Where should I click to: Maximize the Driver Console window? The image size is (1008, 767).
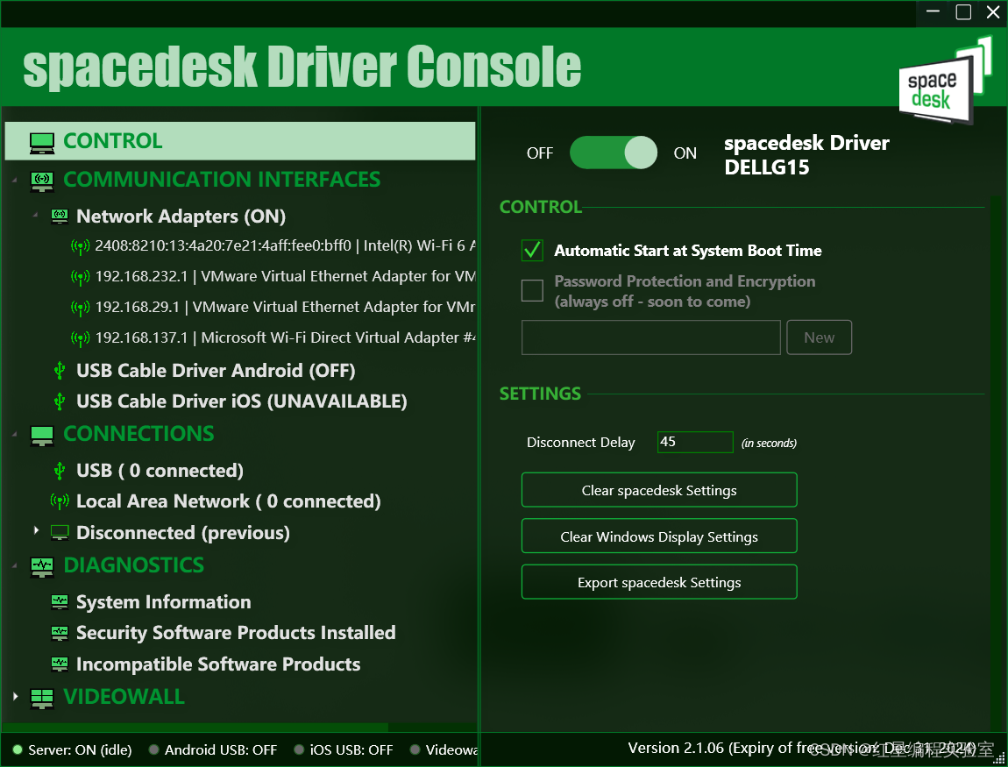(963, 12)
